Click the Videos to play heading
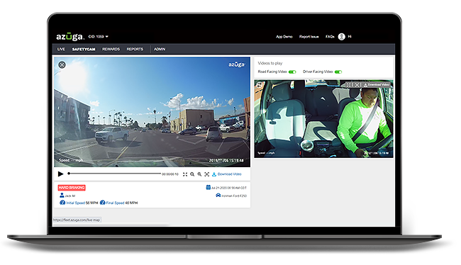 click(270, 63)
